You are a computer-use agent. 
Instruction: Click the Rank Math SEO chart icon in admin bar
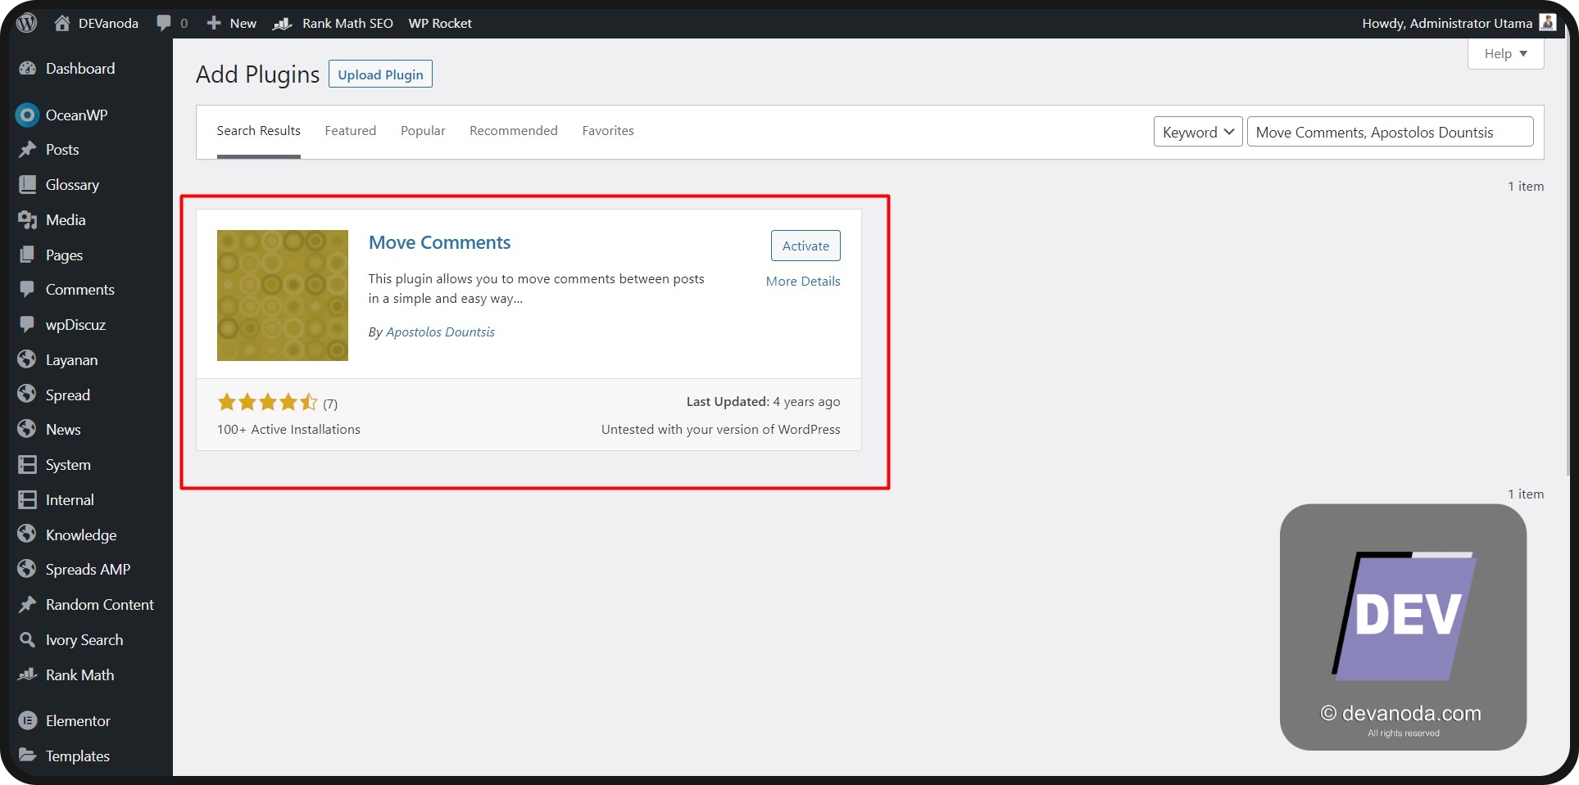(x=282, y=23)
